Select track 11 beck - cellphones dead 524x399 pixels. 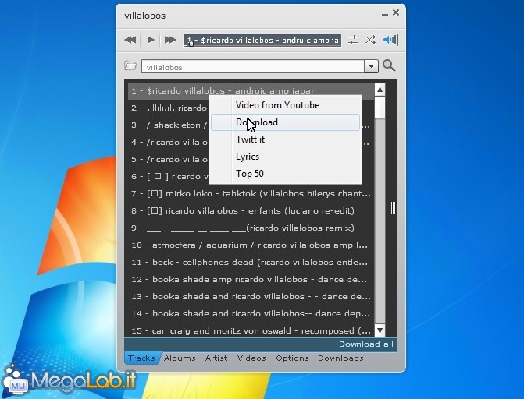pos(251,262)
